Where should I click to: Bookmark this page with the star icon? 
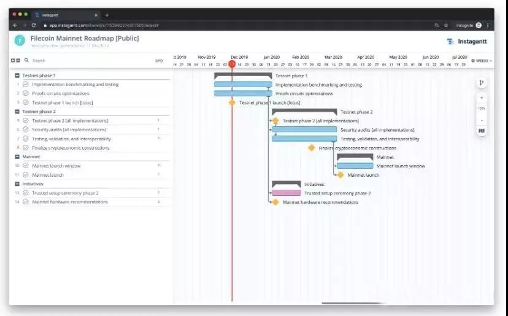pos(446,25)
